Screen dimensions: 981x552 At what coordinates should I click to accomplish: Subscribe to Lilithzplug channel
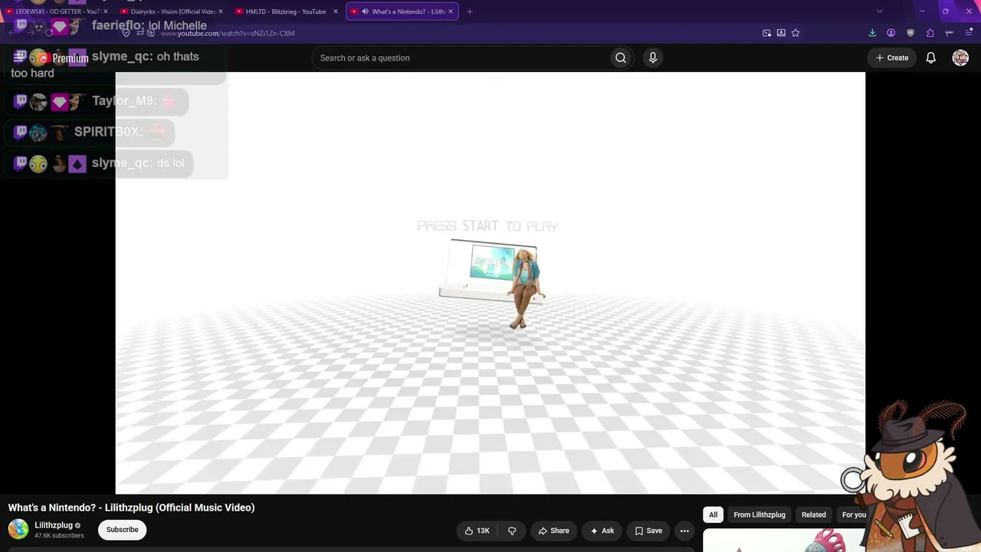tap(123, 530)
